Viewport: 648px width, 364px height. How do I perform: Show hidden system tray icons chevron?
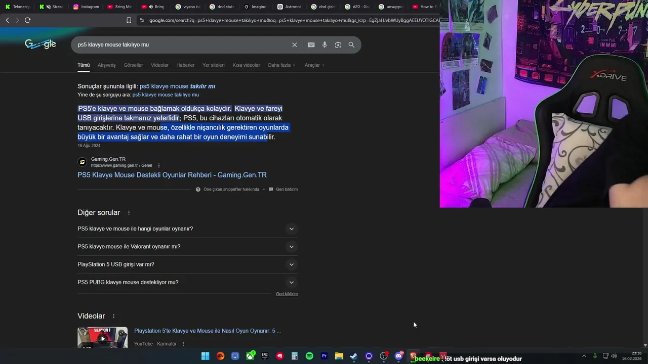click(x=584, y=356)
